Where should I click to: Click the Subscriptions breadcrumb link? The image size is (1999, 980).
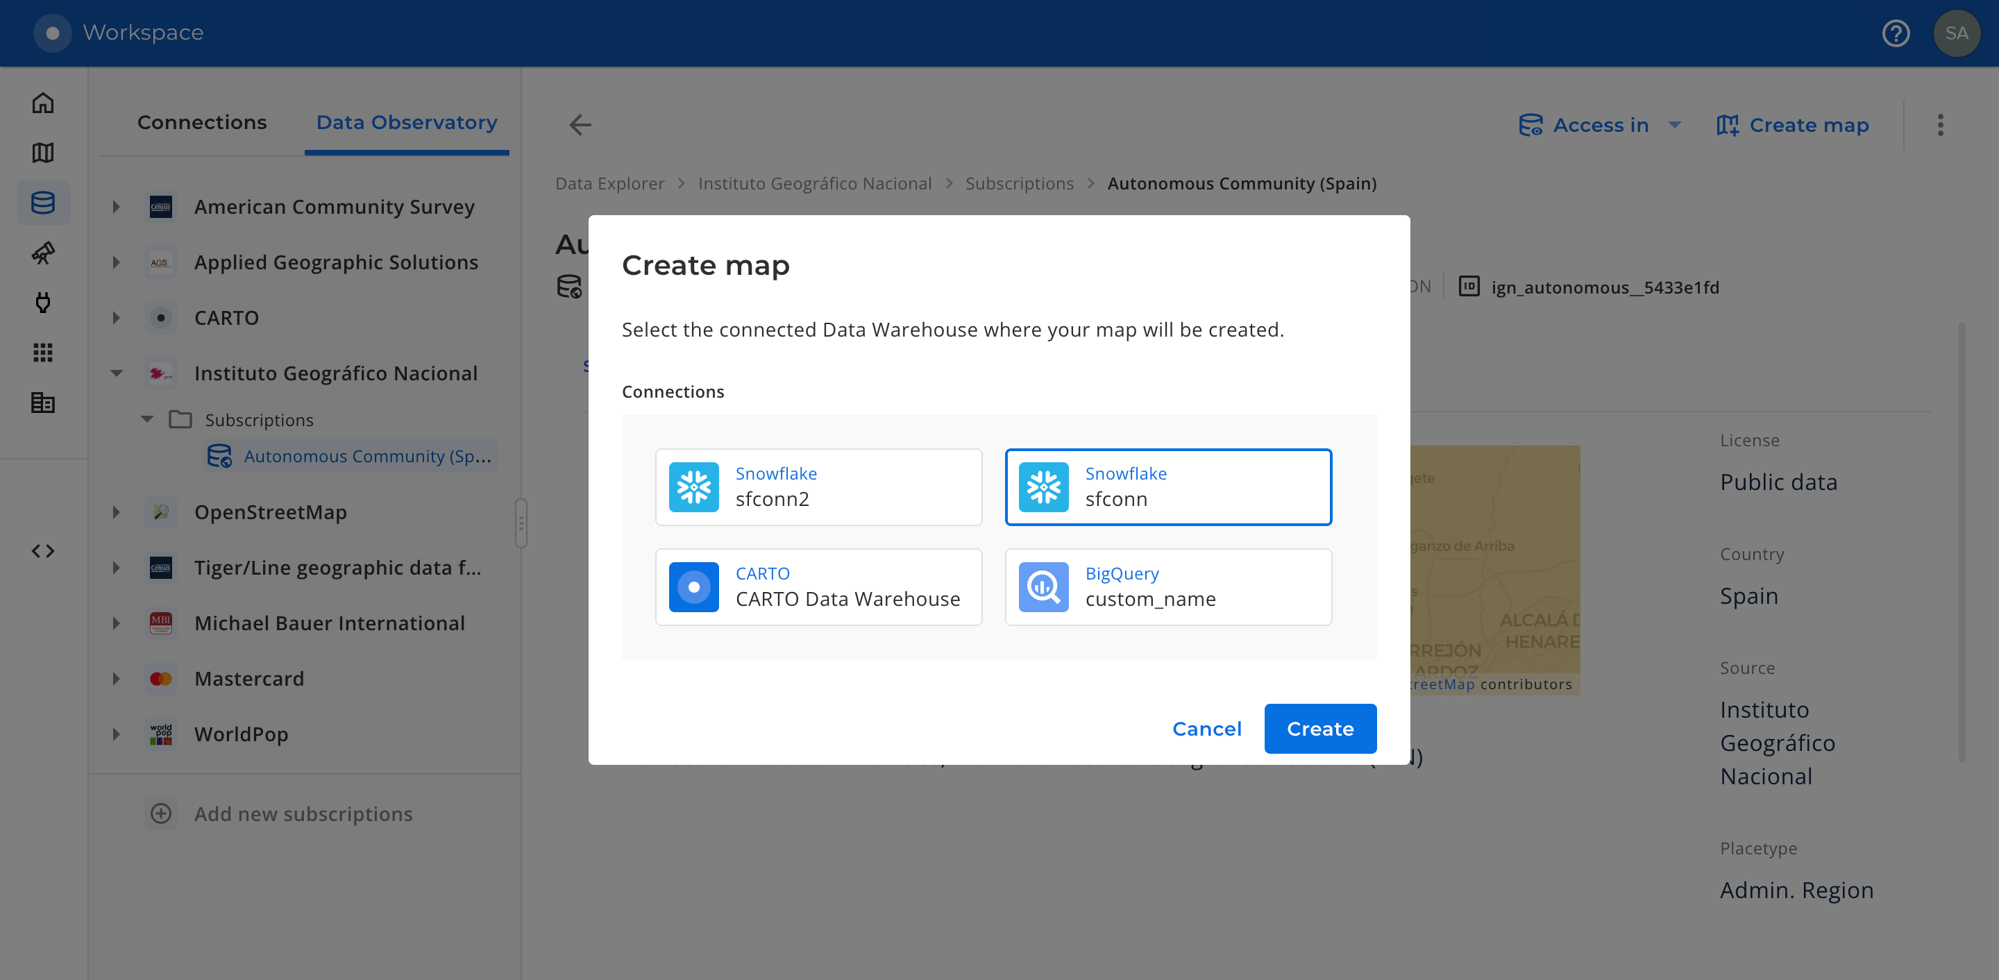(1019, 183)
